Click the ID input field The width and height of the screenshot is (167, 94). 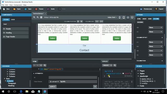pyautogui.click(x=73, y=78)
